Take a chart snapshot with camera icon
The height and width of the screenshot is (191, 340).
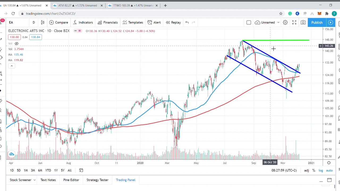(x=303, y=23)
